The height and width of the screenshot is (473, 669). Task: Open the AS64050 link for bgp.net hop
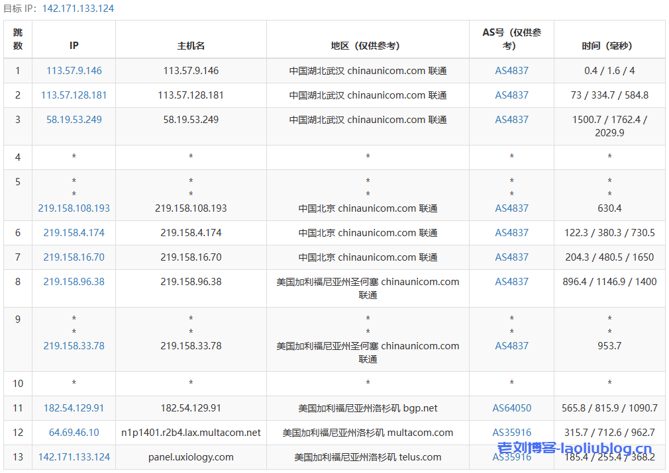pos(511,408)
